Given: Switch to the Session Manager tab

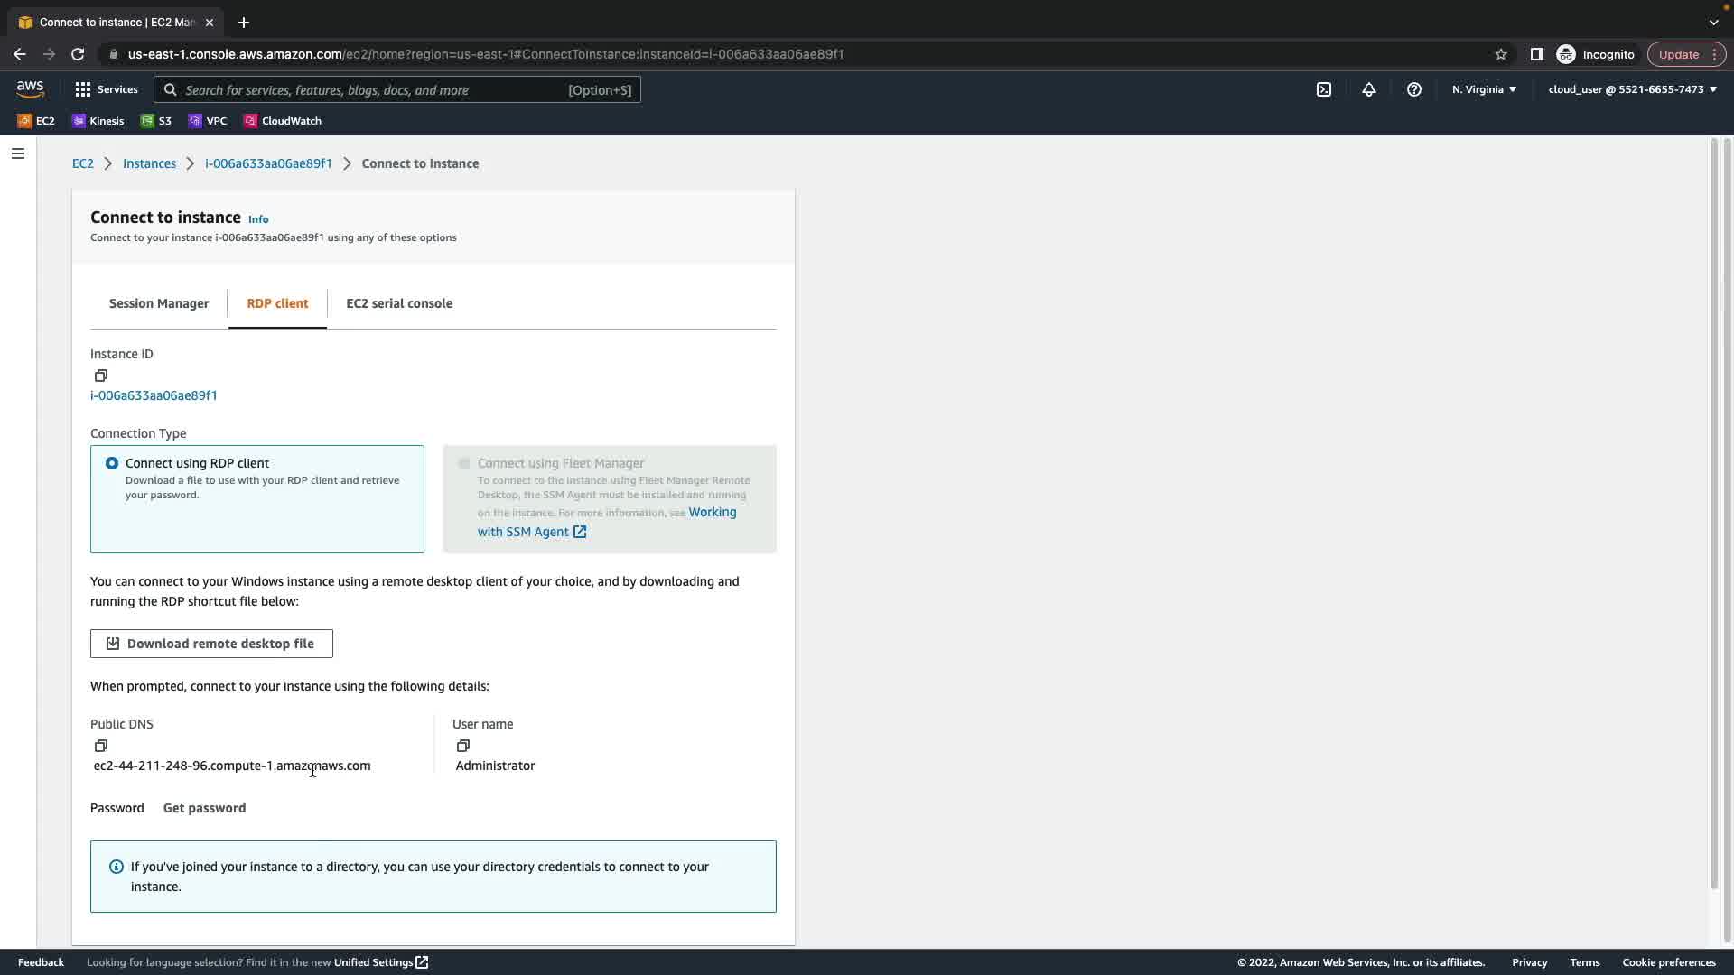Looking at the screenshot, I should tap(159, 303).
